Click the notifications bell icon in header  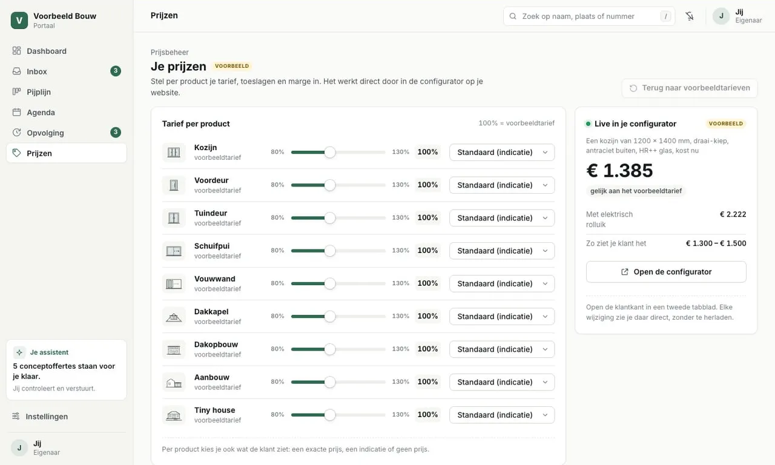[690, 16]
